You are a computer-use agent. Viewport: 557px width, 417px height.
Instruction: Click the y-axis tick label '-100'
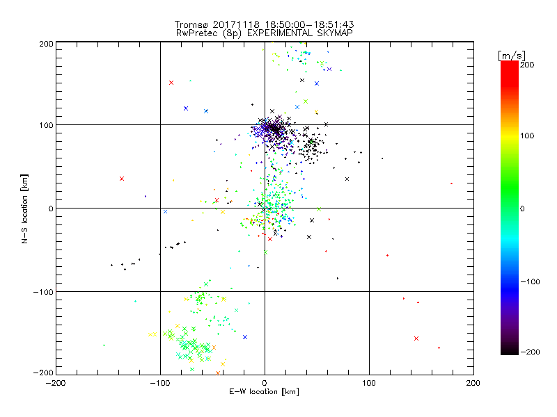pyautogui.click(x=43, y=292)
